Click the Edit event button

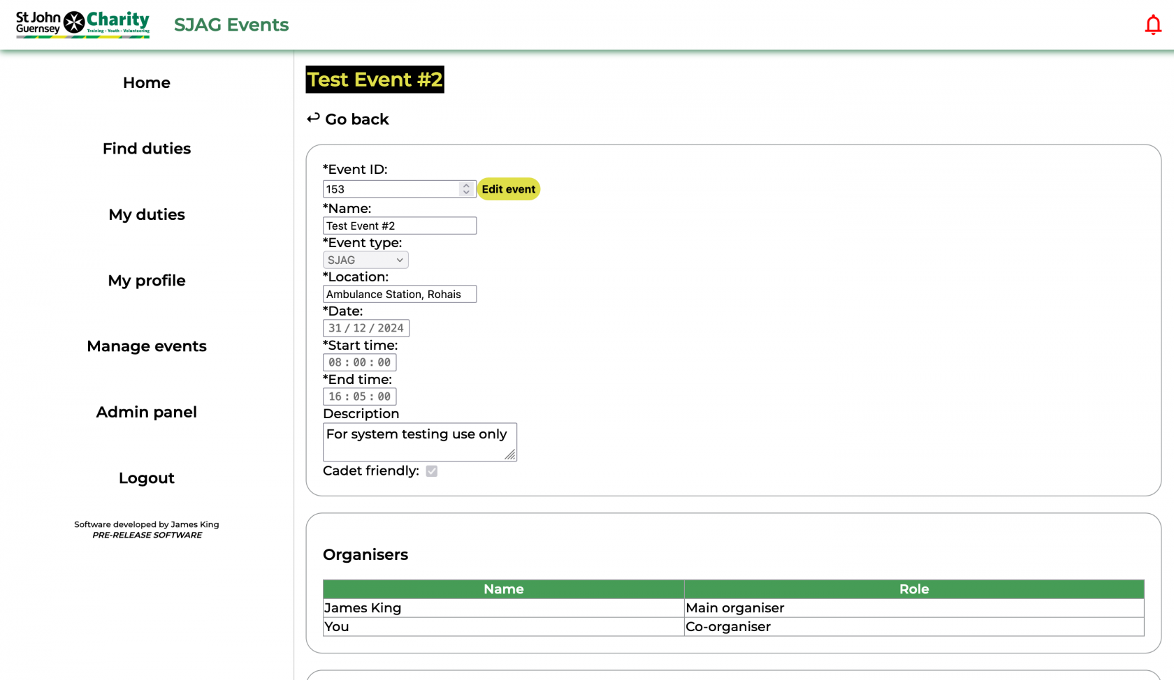(508, 189)
